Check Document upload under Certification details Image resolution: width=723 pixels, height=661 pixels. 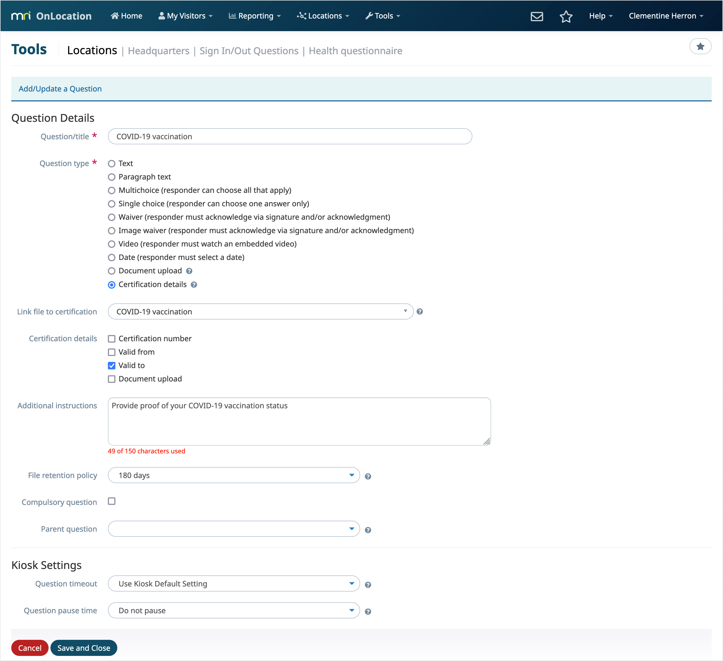click(112, 379)
